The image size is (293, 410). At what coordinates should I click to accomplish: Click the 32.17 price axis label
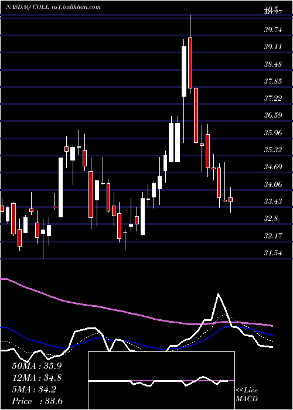pyautogui.click(x=273, y=236)
